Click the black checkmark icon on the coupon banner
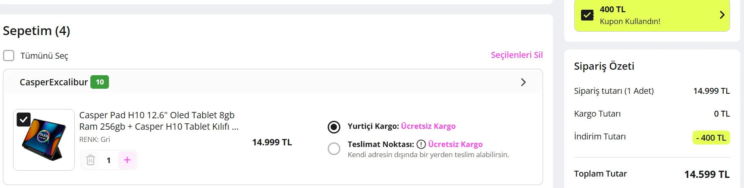Viewport: 744px width, 188px height. click(587, 15)
